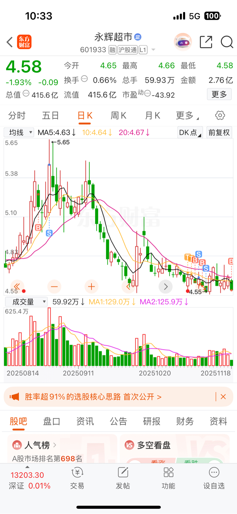Select the 股吧 tab
Image resolution: width=237 pixels, height=514 pixels.
18,421
